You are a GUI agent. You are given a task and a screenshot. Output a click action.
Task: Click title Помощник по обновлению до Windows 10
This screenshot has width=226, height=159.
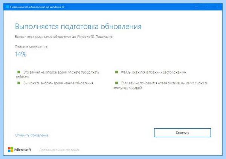(x=37, y=7)
